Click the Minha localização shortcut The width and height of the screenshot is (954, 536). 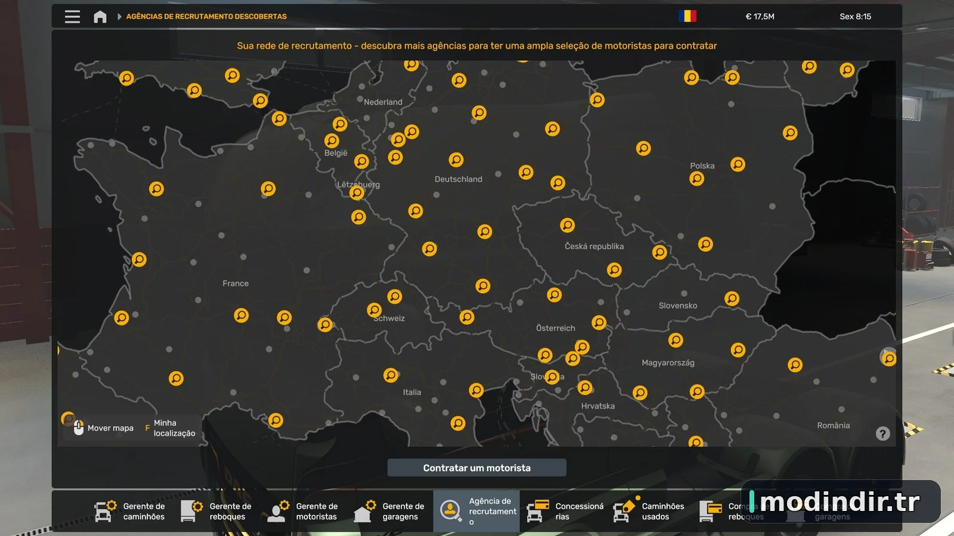point(170,428)
